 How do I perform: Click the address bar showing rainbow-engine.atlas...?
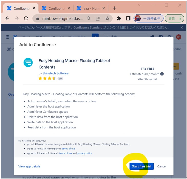[x=62, y=18]
